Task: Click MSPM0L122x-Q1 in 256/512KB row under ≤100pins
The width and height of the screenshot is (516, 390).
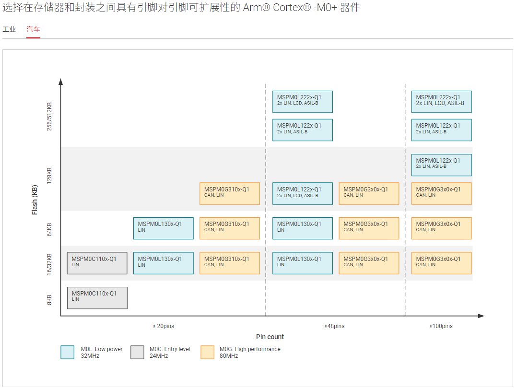Action: [442, 130]
